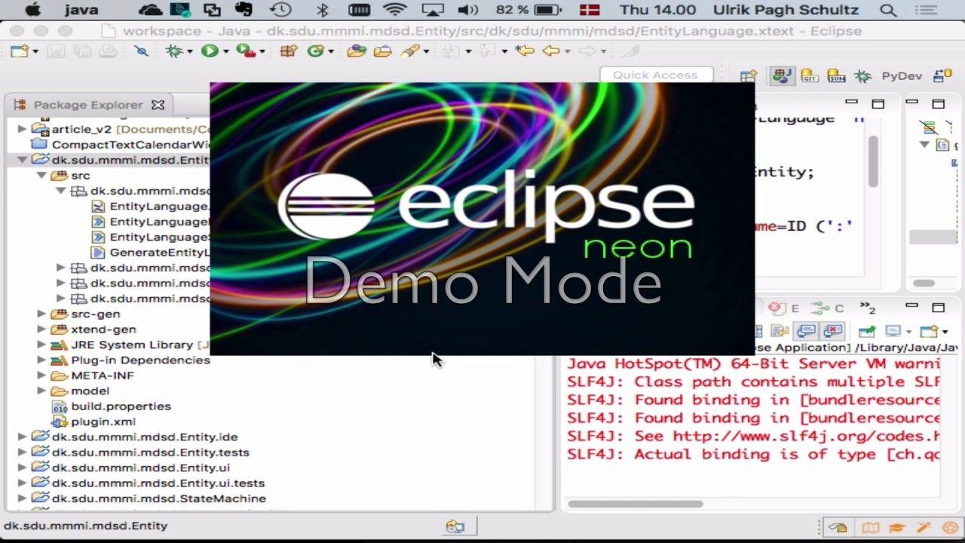Switch to the Debug perspective bug icon
The width and height of the screenshot is (965, 543).
tap(863, 76)
